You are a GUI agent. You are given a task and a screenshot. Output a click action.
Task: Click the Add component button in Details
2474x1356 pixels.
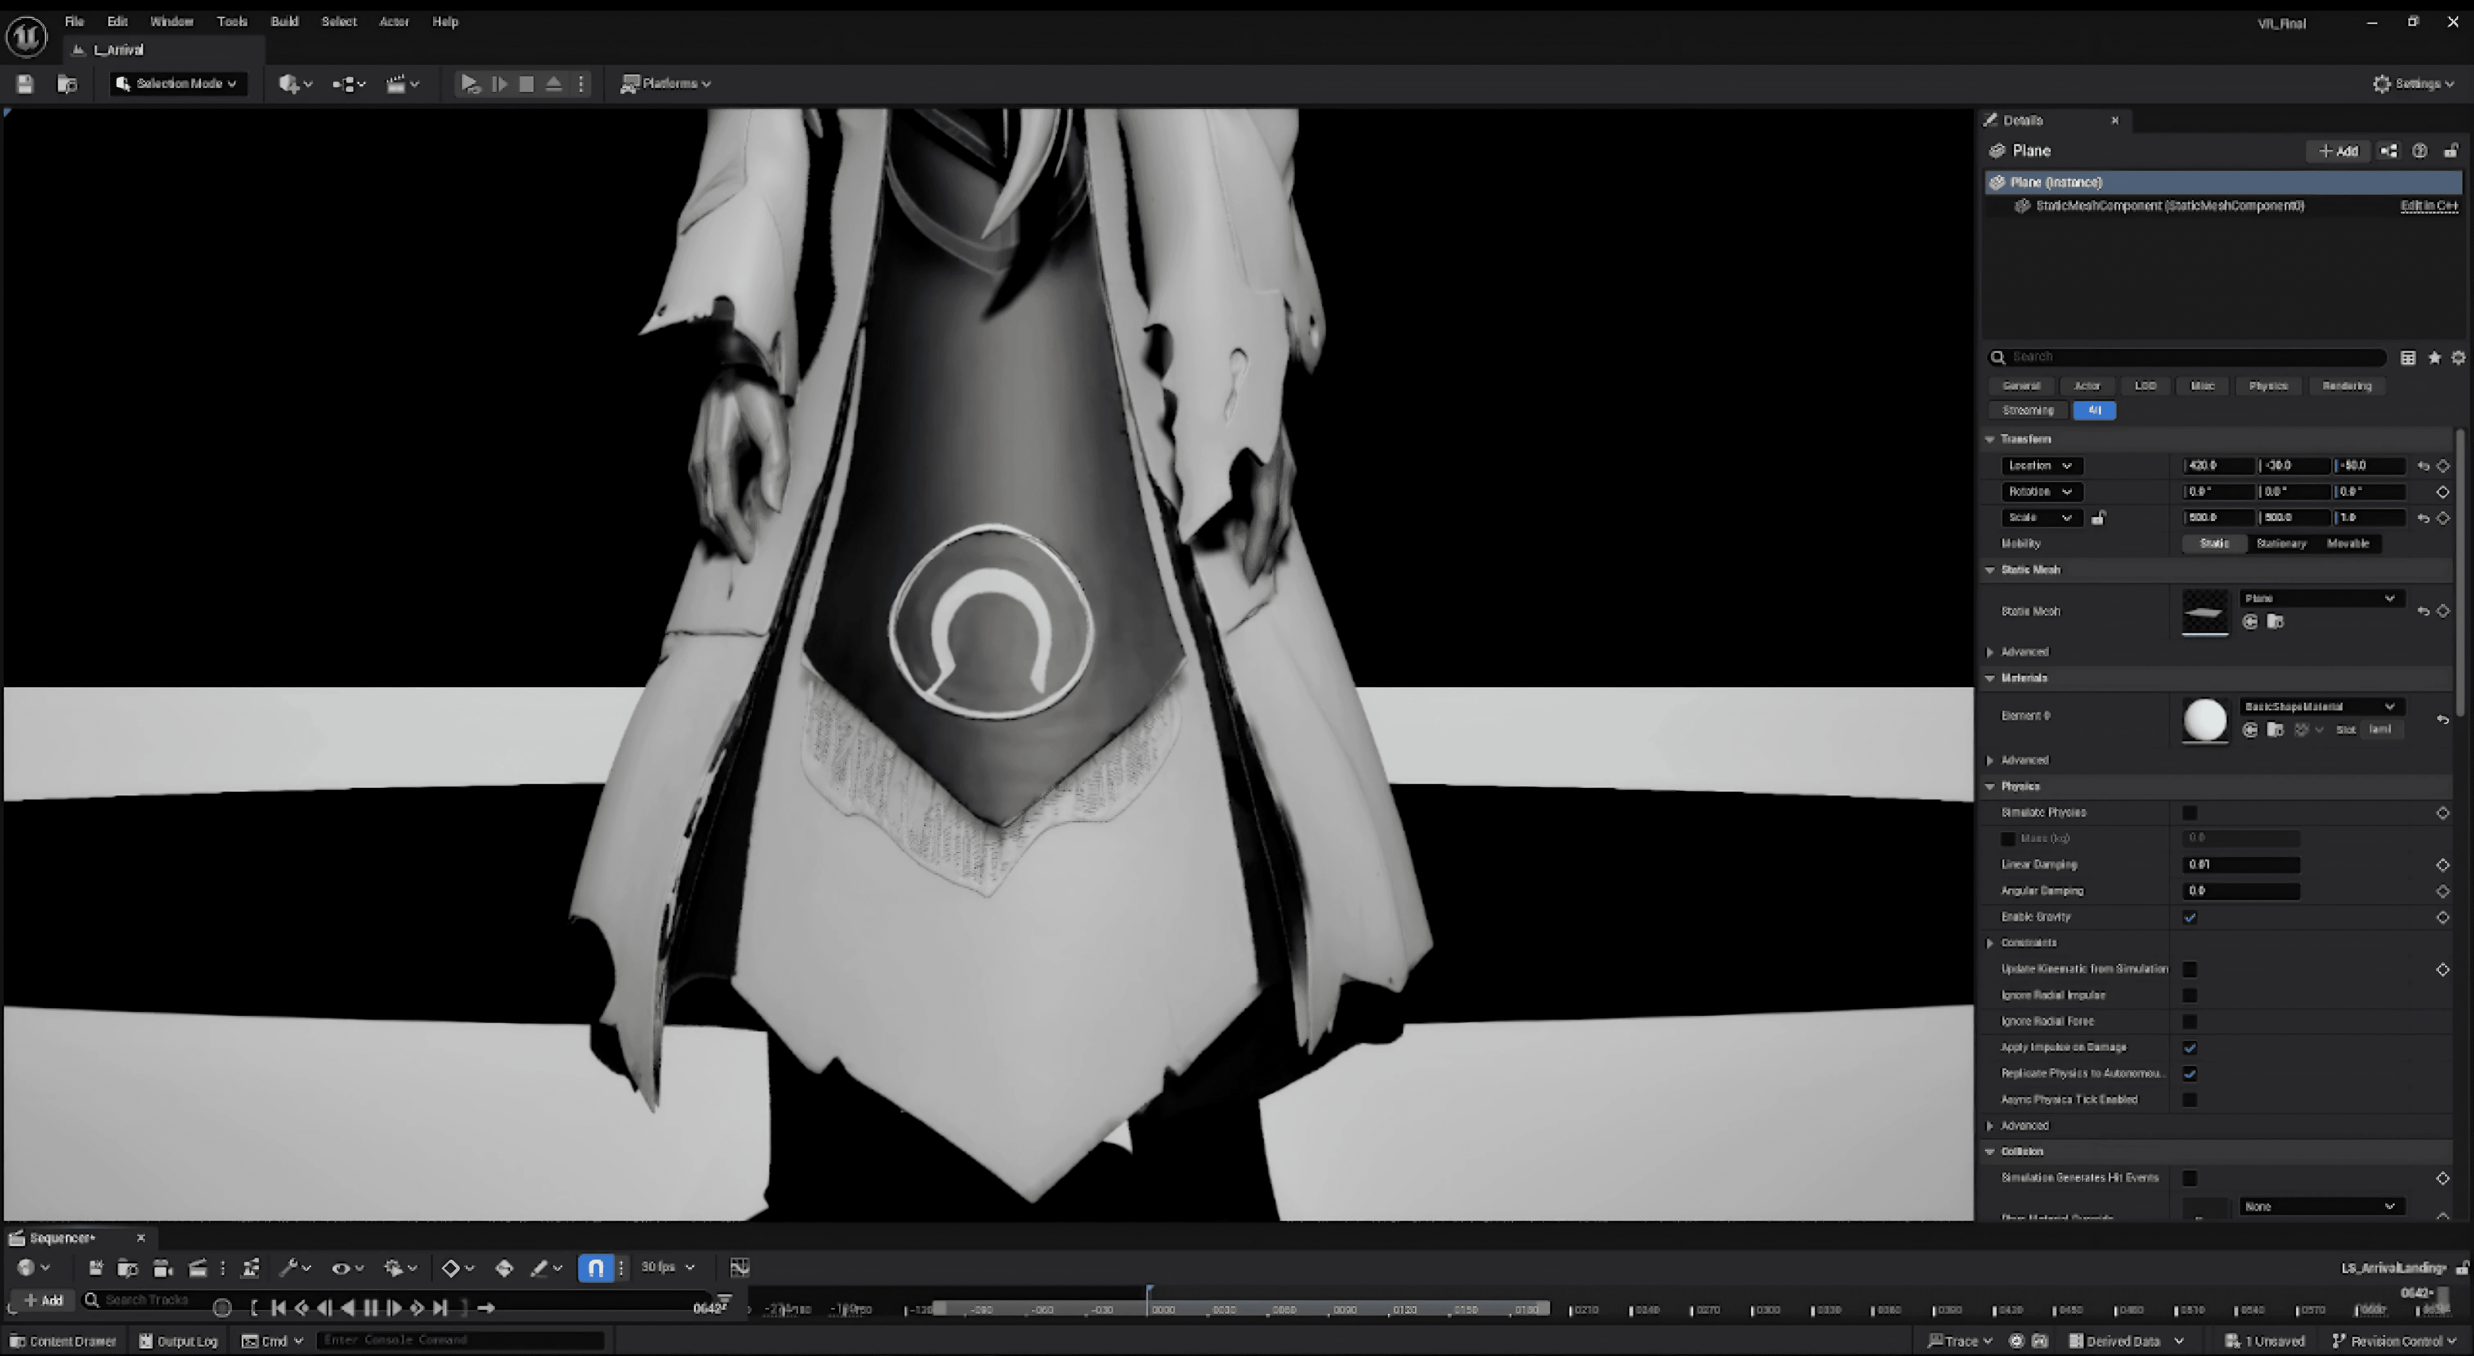[2338, 151]
